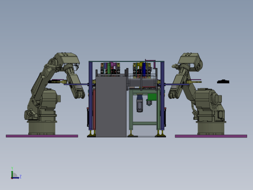Viewport: 253px width, 190px height.
Task: Select the blue horizontal rod held by right robot
Action: pos(177,84)
